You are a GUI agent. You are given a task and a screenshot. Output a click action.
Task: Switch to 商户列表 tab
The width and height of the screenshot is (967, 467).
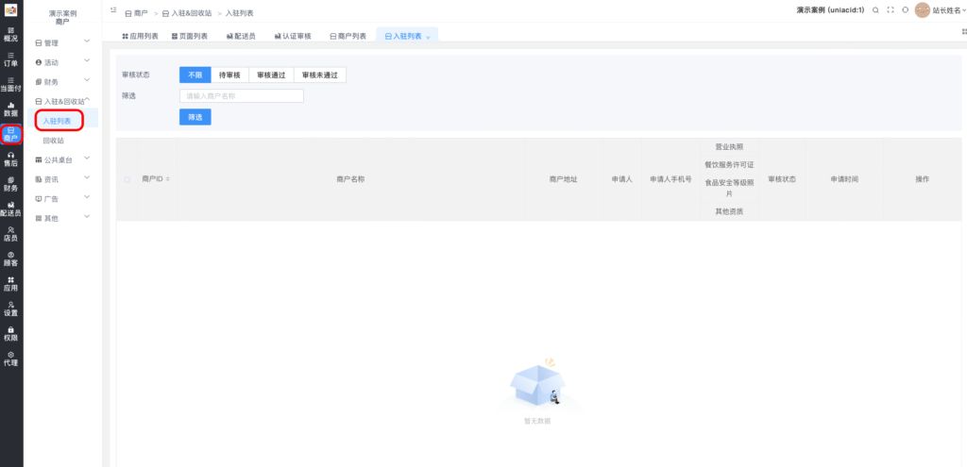click(348, 37)
